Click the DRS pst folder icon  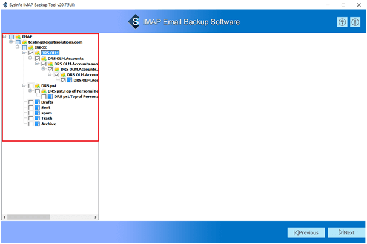[37, 85]
